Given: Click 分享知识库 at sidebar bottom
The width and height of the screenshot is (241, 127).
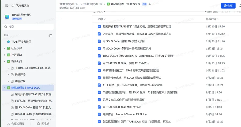Looking at the screenshot, I should [16, 124].
